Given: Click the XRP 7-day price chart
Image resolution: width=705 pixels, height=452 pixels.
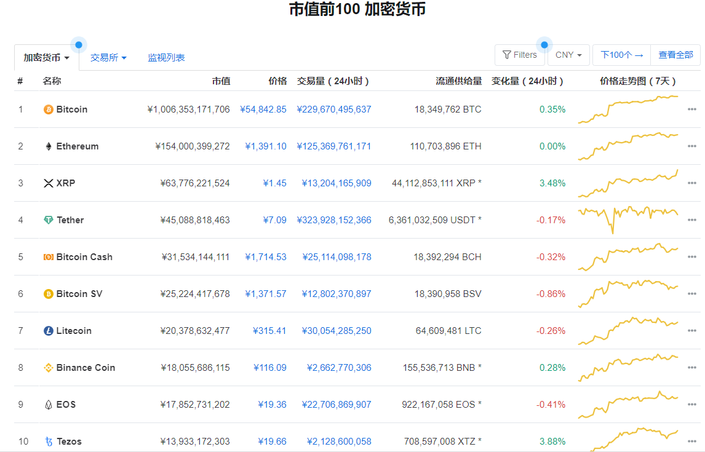Looking at the screenshot, I should 628,183.
